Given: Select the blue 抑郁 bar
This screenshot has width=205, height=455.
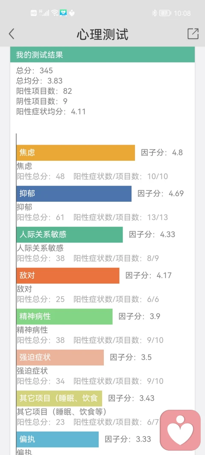Looking at the screenshot, I should point(74,194).
